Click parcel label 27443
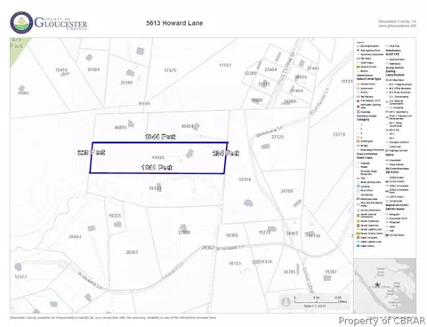Viewport: 427px width, 327px height. [313, 68]
